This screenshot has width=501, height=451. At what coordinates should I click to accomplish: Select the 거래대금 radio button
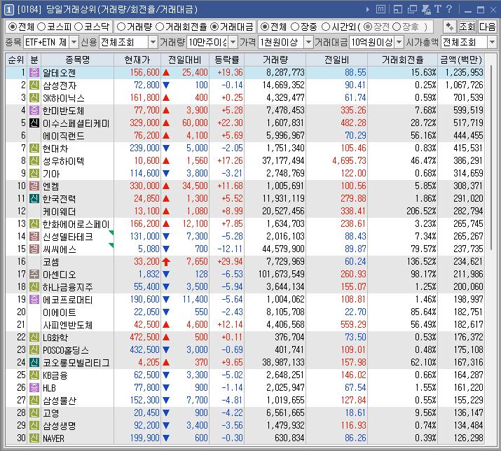tap(214, 27)
